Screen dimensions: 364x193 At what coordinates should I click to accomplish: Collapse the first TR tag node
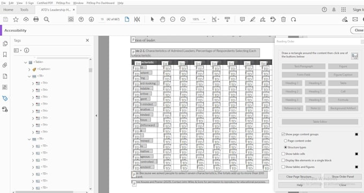click(29, 76)
